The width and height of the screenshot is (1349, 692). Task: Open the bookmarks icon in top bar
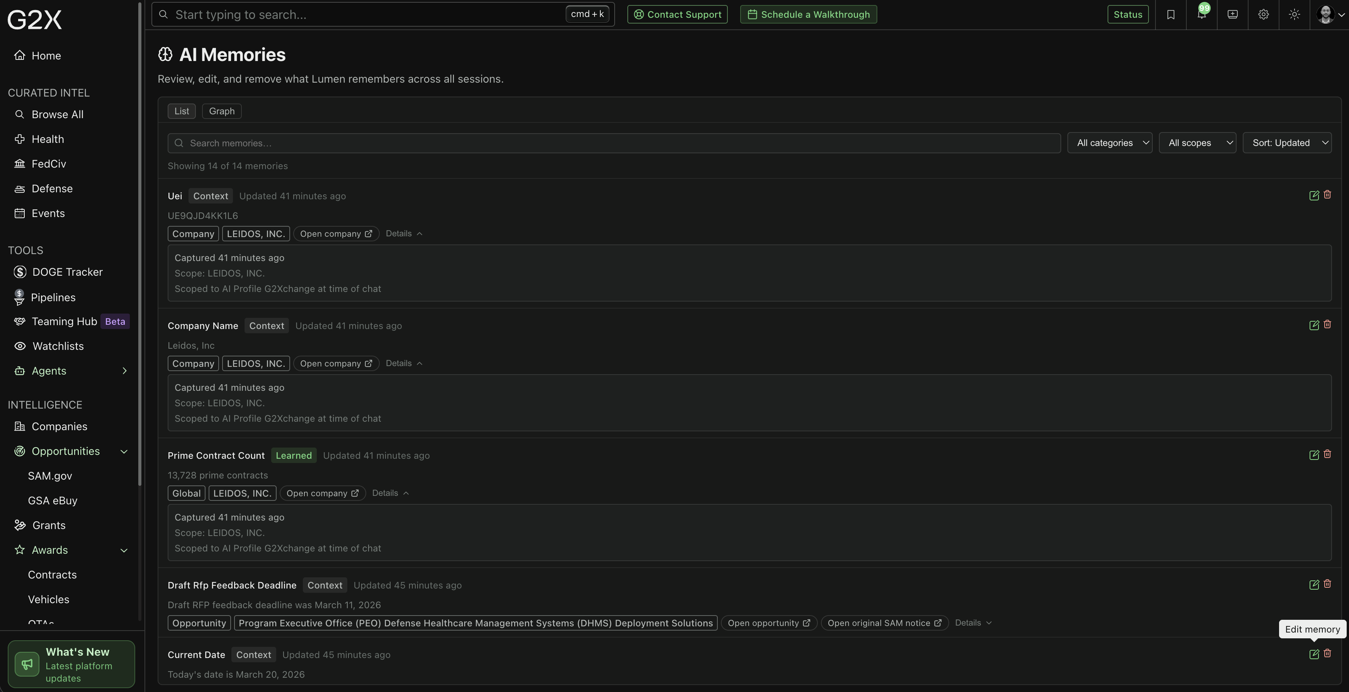click(1171, 15)
